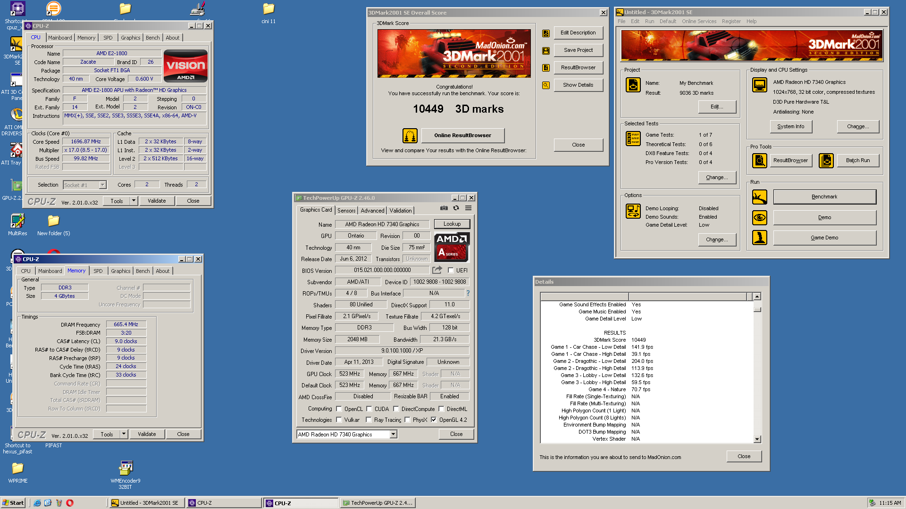Click the Project icon in 3DMark2001 window

tap(633, 85)
